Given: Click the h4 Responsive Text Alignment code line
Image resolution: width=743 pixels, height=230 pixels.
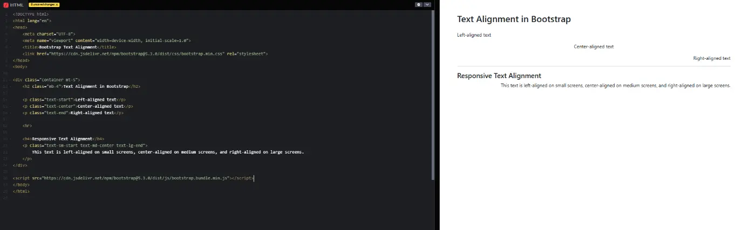Looking at the screenshot, I should click(x=64, y=139).
